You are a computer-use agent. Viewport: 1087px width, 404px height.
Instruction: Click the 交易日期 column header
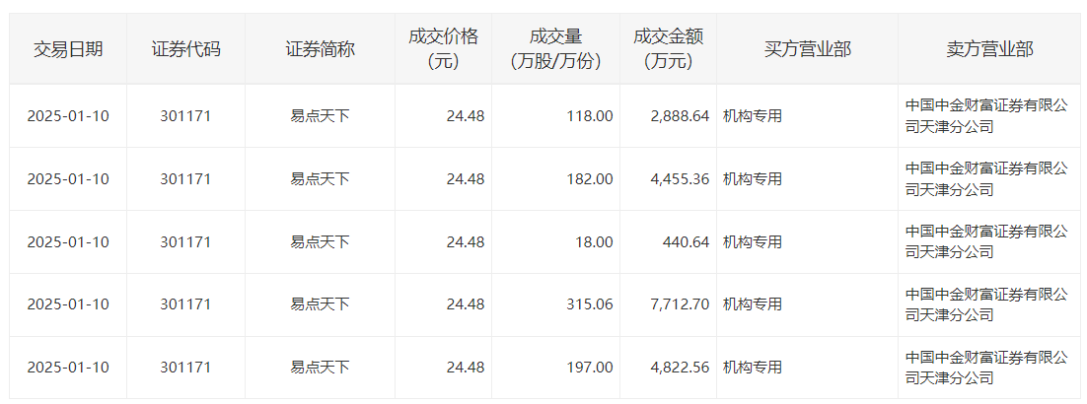pyautogui.click(x=68, y=49)
